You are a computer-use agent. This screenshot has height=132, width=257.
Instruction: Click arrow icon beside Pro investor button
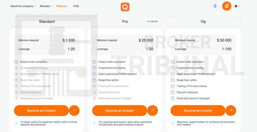click(152, 111)
